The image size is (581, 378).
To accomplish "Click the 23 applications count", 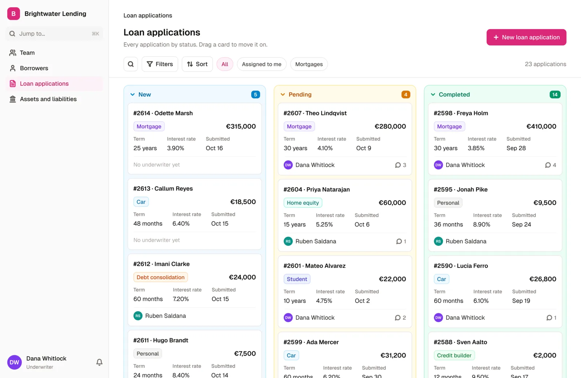I will coord(545,64).
